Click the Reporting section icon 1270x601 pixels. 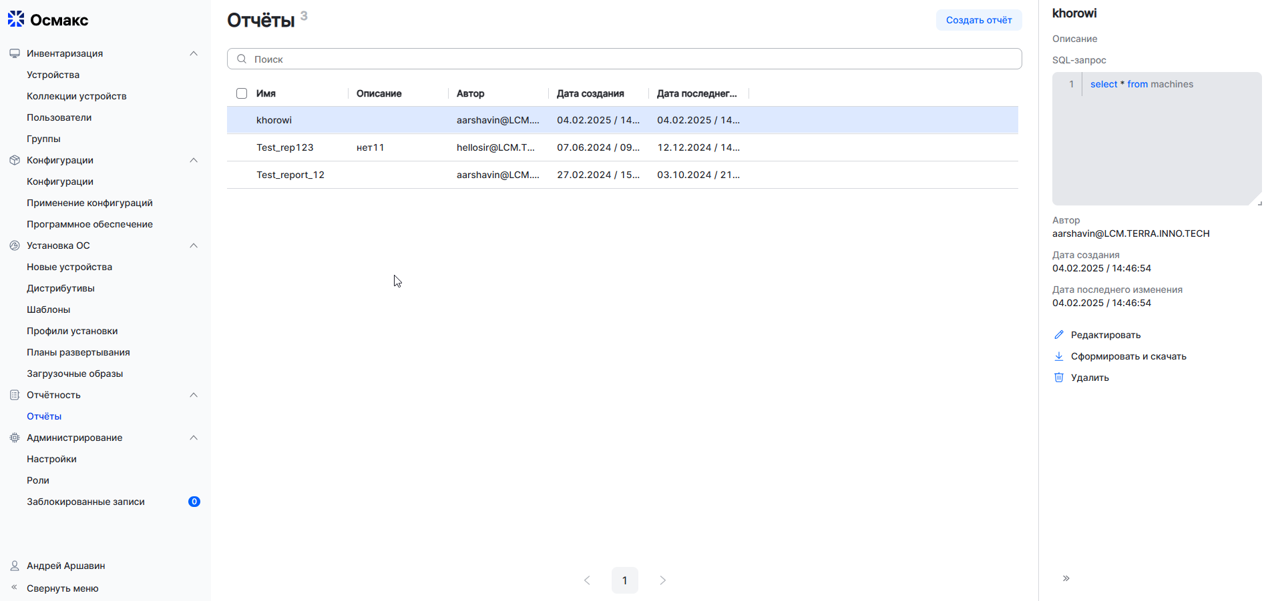point(15,395)
